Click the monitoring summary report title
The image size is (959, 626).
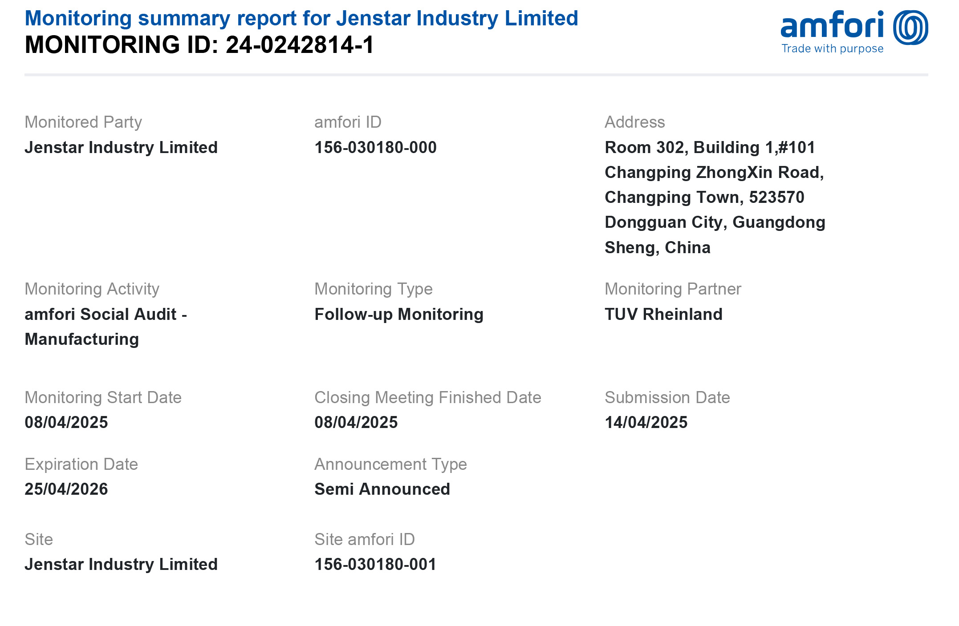(x=301, y=18)
